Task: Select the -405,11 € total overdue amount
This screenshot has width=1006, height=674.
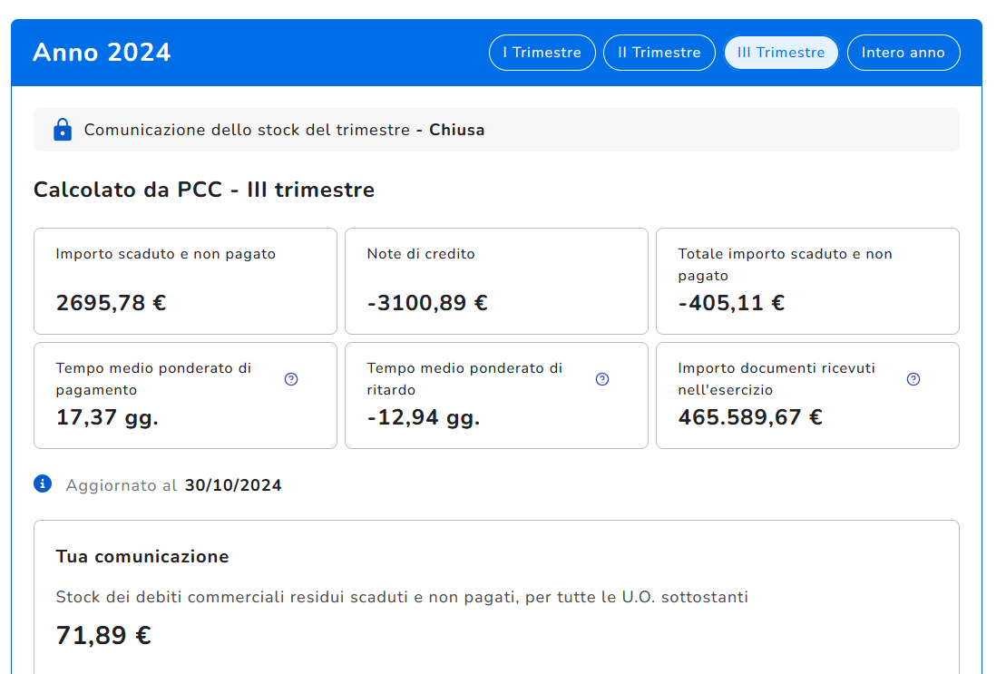Action: coord(731,303)
